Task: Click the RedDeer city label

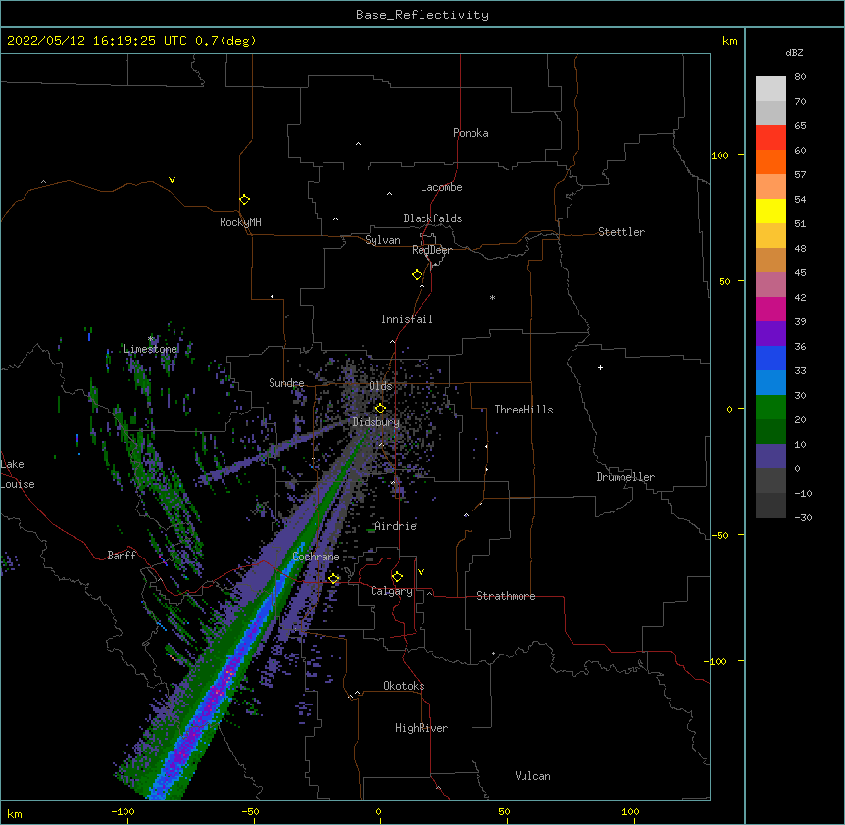Action: 431,250
